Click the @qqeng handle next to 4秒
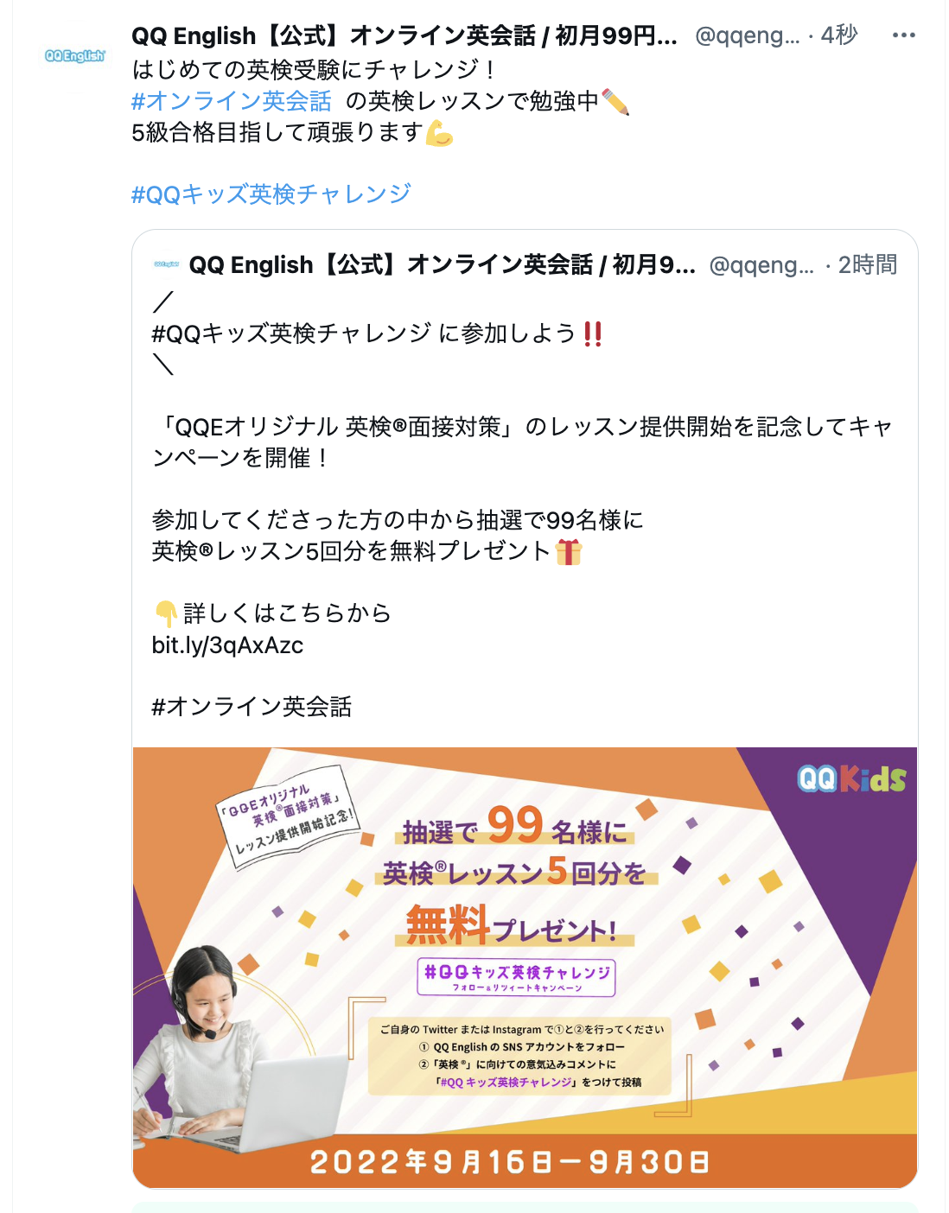 748,36
